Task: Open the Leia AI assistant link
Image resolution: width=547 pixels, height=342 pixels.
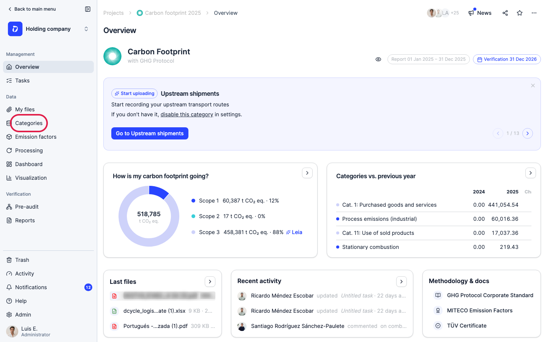Action: 294,232
